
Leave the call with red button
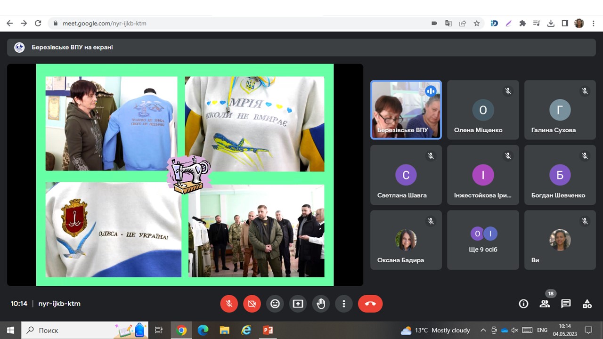(x=370, y=304)
